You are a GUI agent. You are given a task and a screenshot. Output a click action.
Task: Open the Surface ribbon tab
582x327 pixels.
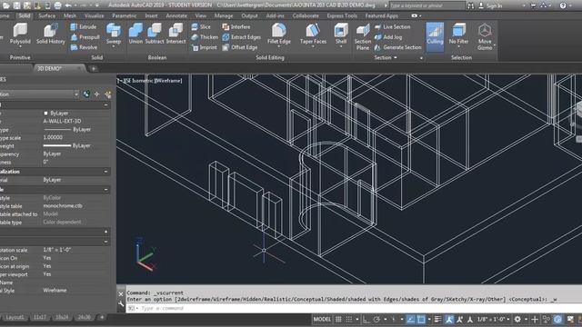(46, 16)
